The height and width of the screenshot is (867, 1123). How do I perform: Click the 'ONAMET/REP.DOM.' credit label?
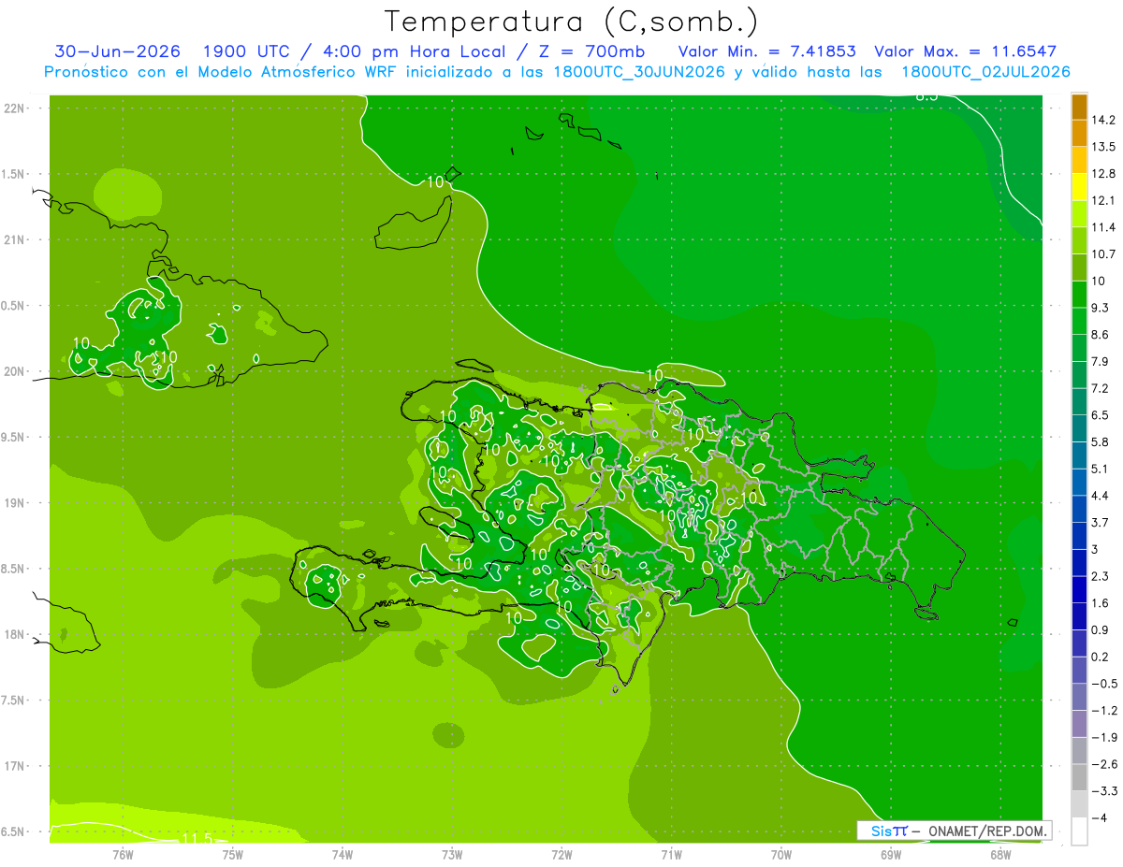[x=988, y=831]
